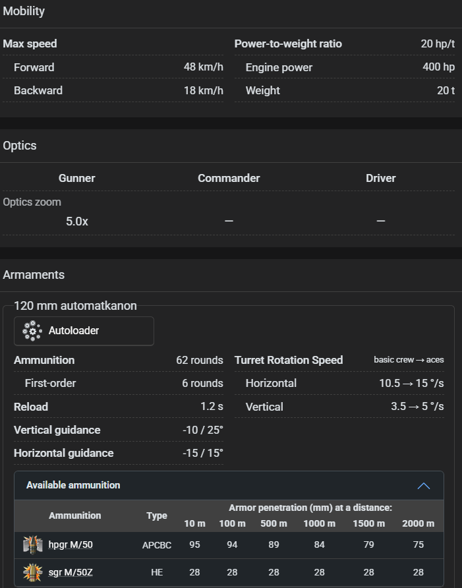Click the Optics zoom row label
This screenshot has width=462, height=588.
[32, 202]
